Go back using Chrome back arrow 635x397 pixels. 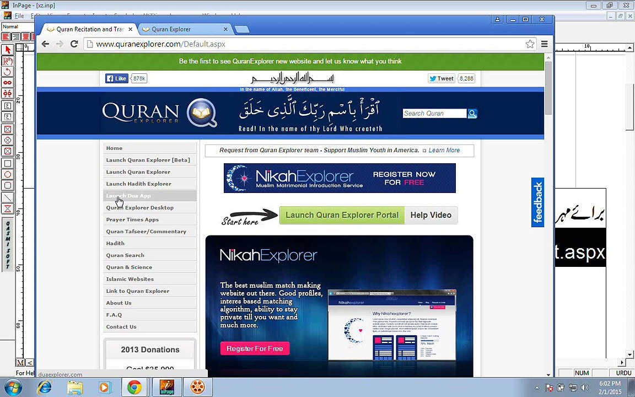[45, 44]
